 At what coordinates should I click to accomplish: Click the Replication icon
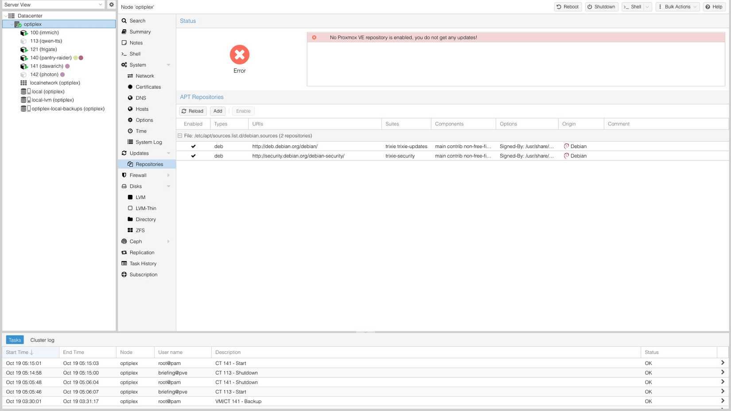124,252
